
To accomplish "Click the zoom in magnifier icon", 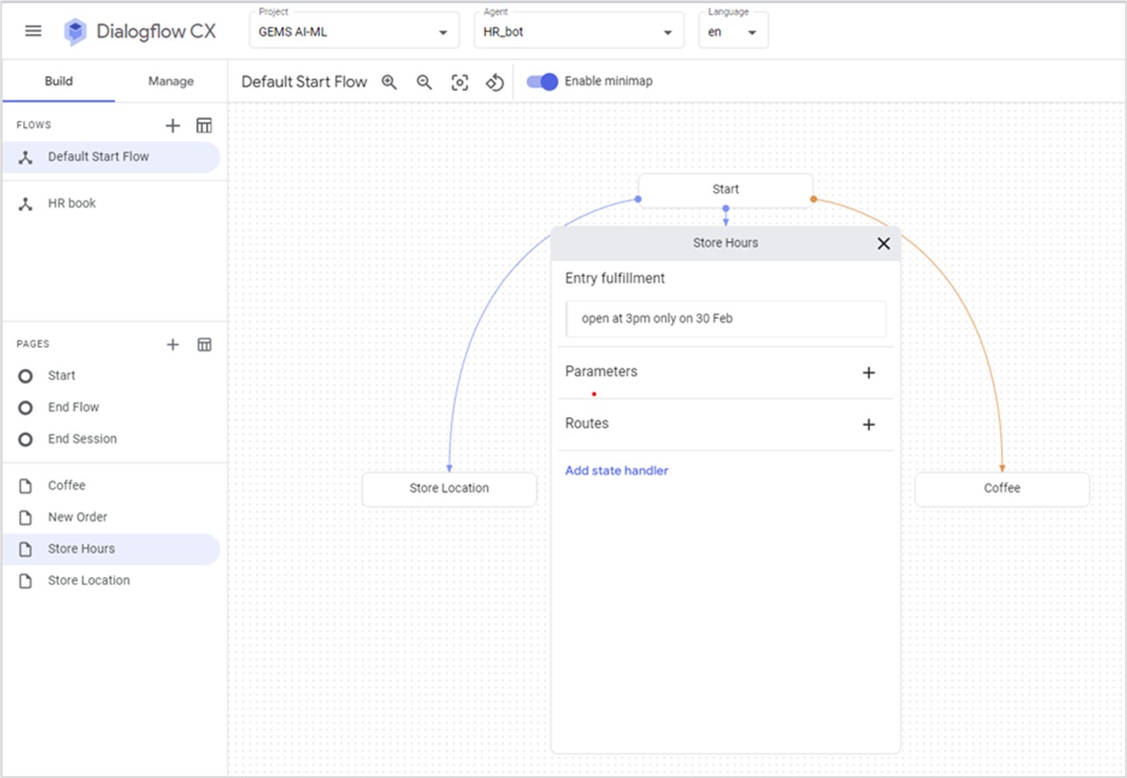I will point(389,81).
